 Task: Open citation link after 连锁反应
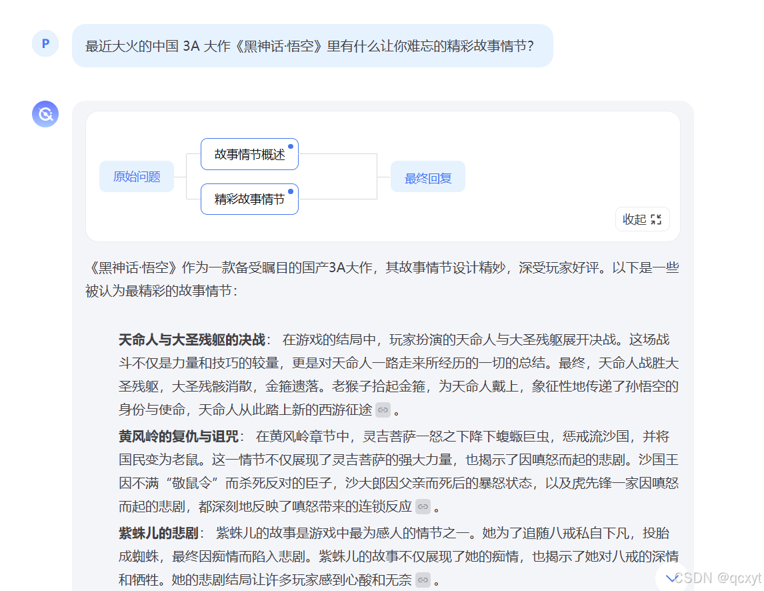point(423,507)
